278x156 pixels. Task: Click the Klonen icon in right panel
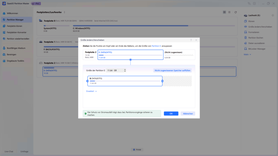tap(245, 21)
